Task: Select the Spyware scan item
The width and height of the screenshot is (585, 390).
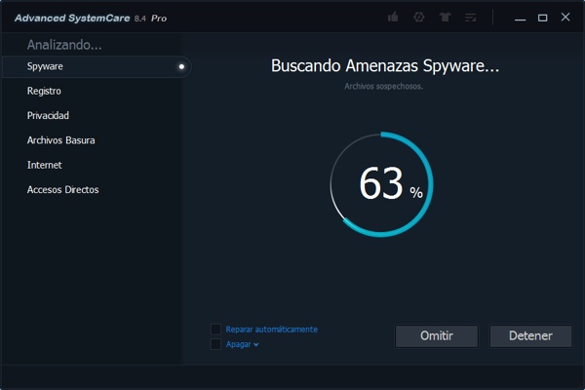Action: [97, 67]
